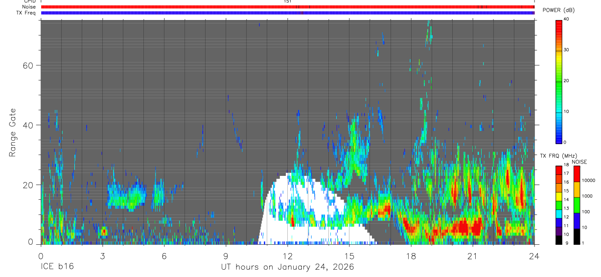The height and width of the screenshot is (277, 601).
Task: Select the black NOISE swatch between 1 and 10
Action: tap(577, 236)
